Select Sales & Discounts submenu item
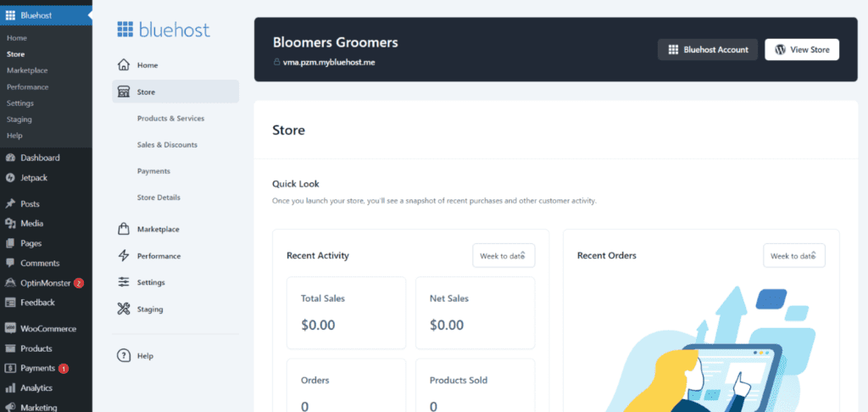Image resolution: width=868 pixels, height=412 pixels. 167,145
